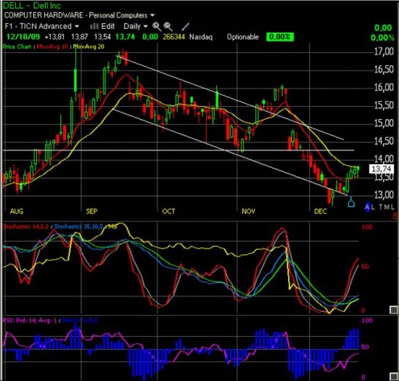Select the Price Chart legend label
Viewport: 399px width, 381px height.
tap(17, 46)
